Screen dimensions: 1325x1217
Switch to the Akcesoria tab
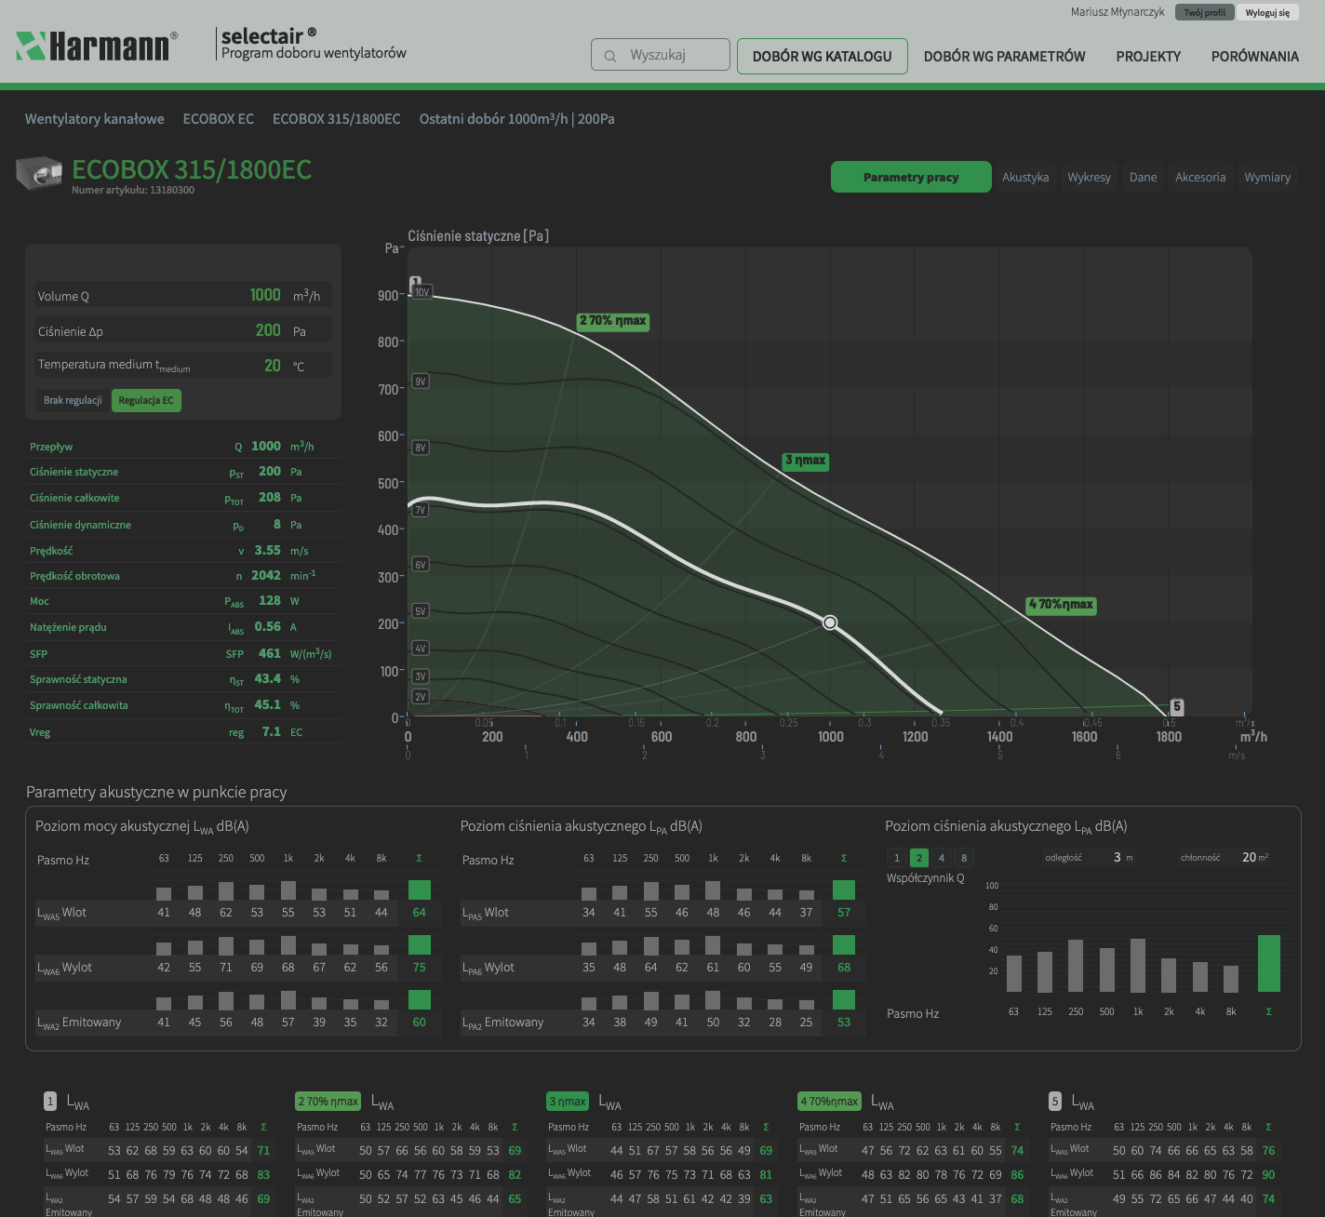[1200, 177]
